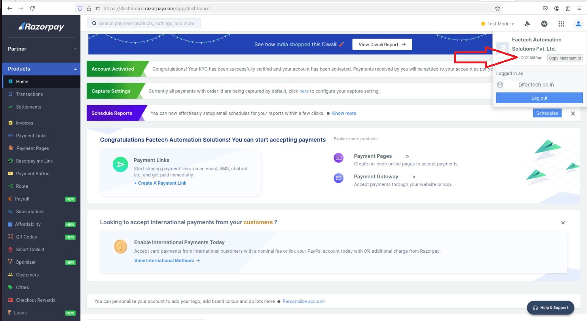Click the Log out button
This screenshot has height=321, width=587.
tap(539, 98)
